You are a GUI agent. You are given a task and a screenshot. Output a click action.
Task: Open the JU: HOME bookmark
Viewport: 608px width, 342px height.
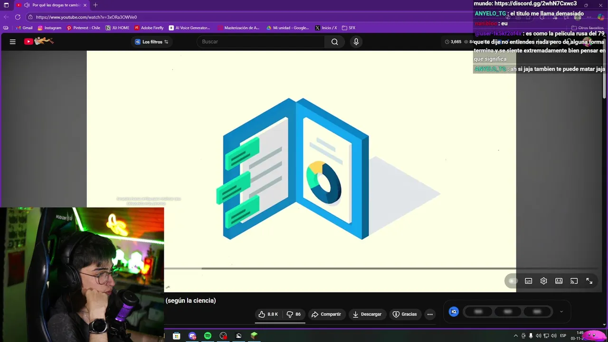[117, 28]
